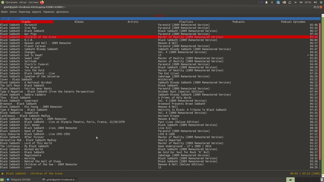The width and height of the screenshot is (324, 182).
Task: Open the Допомога menu
Action: [62, 12]
